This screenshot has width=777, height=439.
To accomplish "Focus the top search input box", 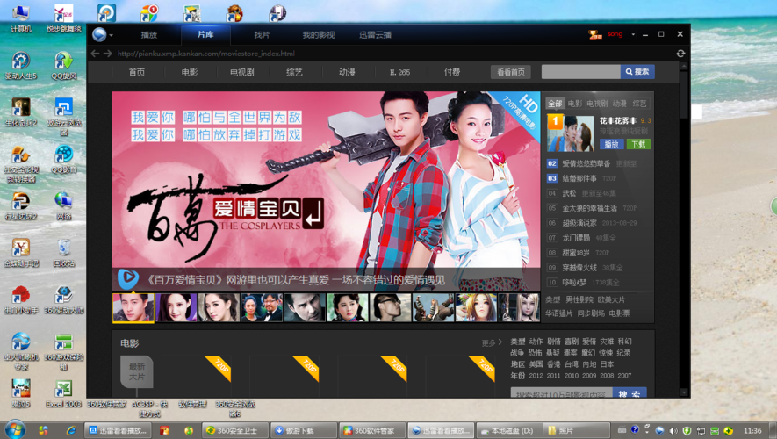I will click(580, 72).
